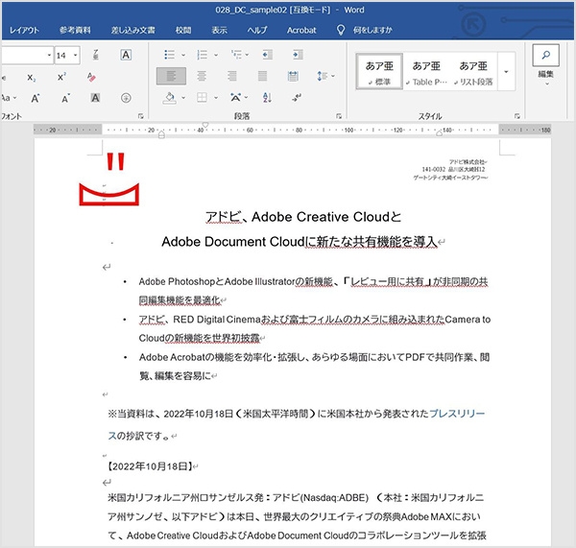Open the styles (スタイル) pane launcher

(517, 116)
